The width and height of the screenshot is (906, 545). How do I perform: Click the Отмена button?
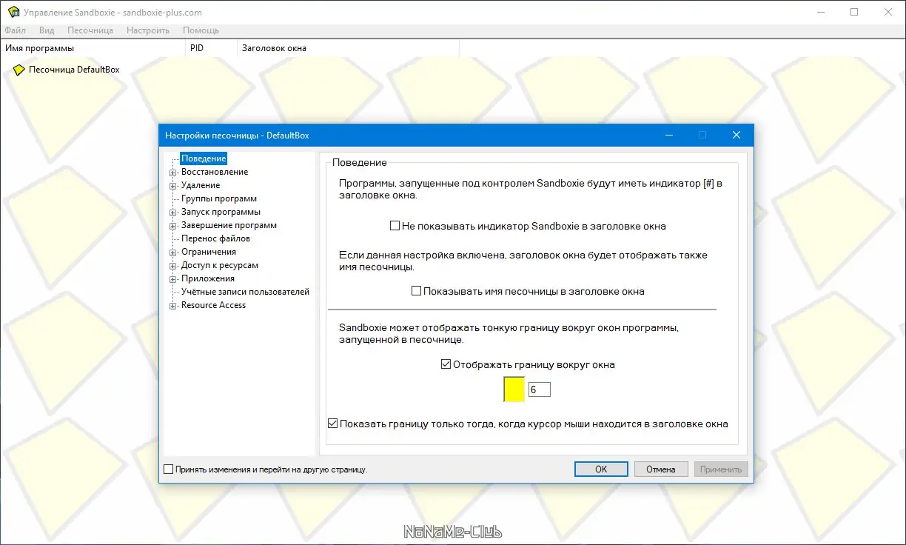pyautogui.click(x=660, y=469)
